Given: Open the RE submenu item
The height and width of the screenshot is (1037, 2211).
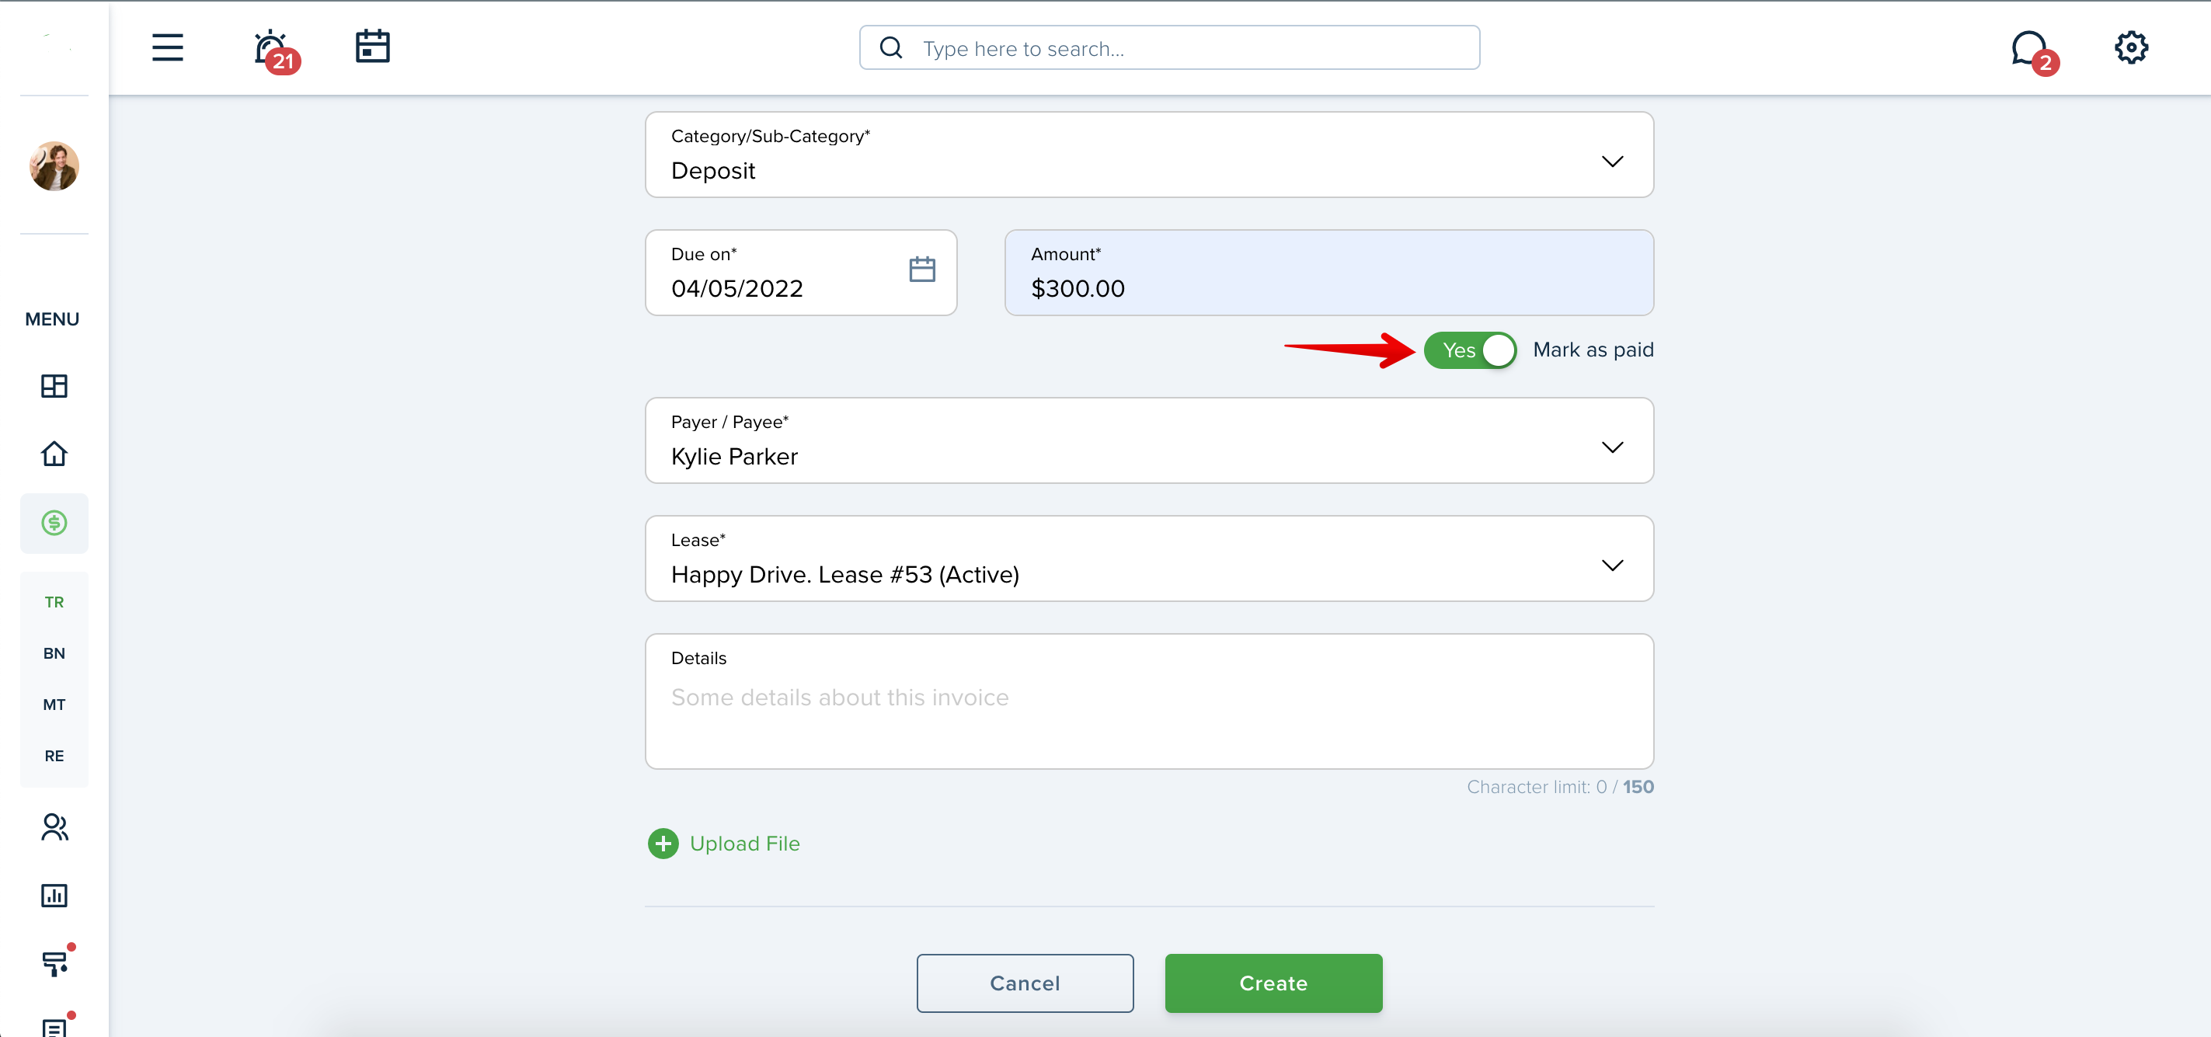Looking at the screenshot, I should pyautogui.click(x=54, y=757).
